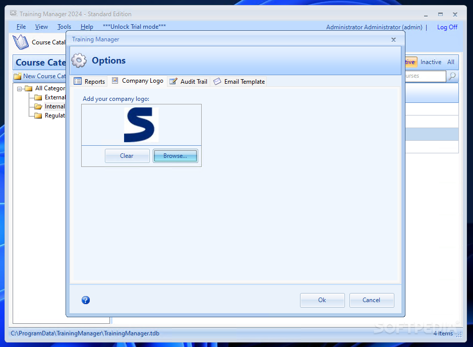
Task: Open the Help menu
Action: pos(87,27)
